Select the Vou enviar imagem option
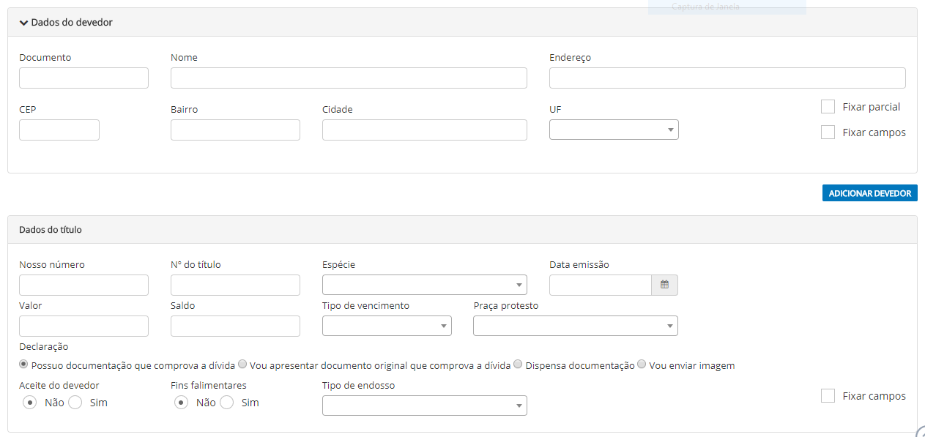 coord(642,365)
